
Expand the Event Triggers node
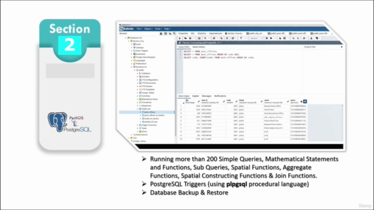coord(131,51)
